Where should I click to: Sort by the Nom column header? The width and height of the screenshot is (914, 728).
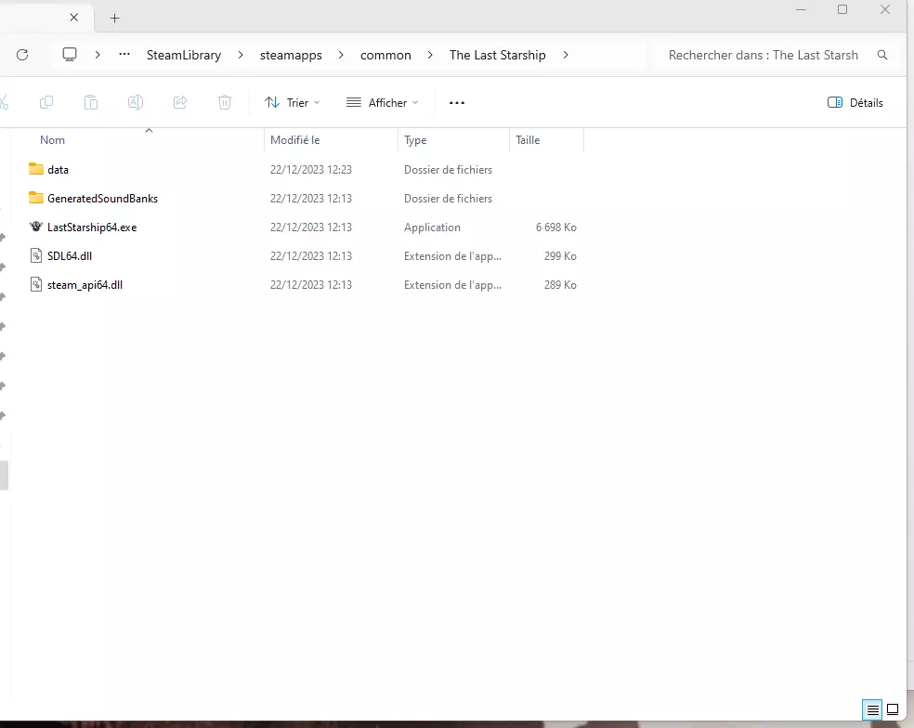tap(52, 140)
